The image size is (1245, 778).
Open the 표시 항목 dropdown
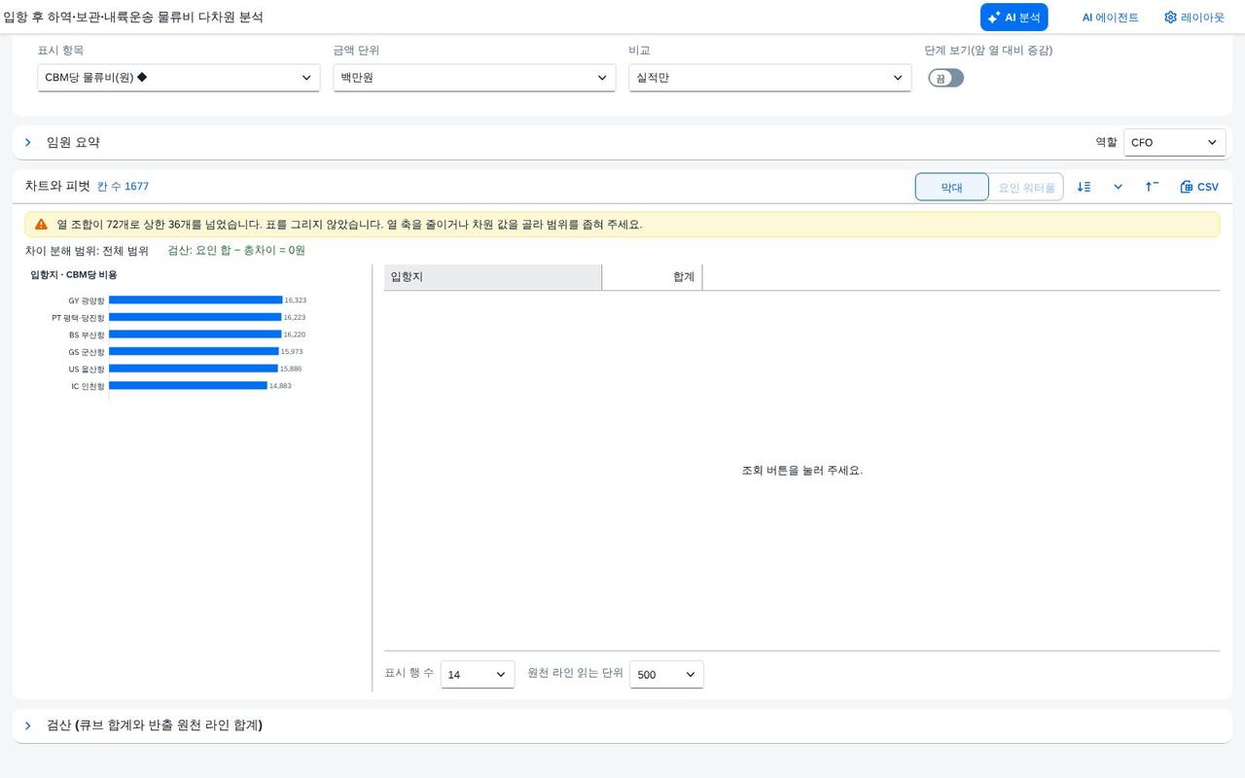point(179,78)
